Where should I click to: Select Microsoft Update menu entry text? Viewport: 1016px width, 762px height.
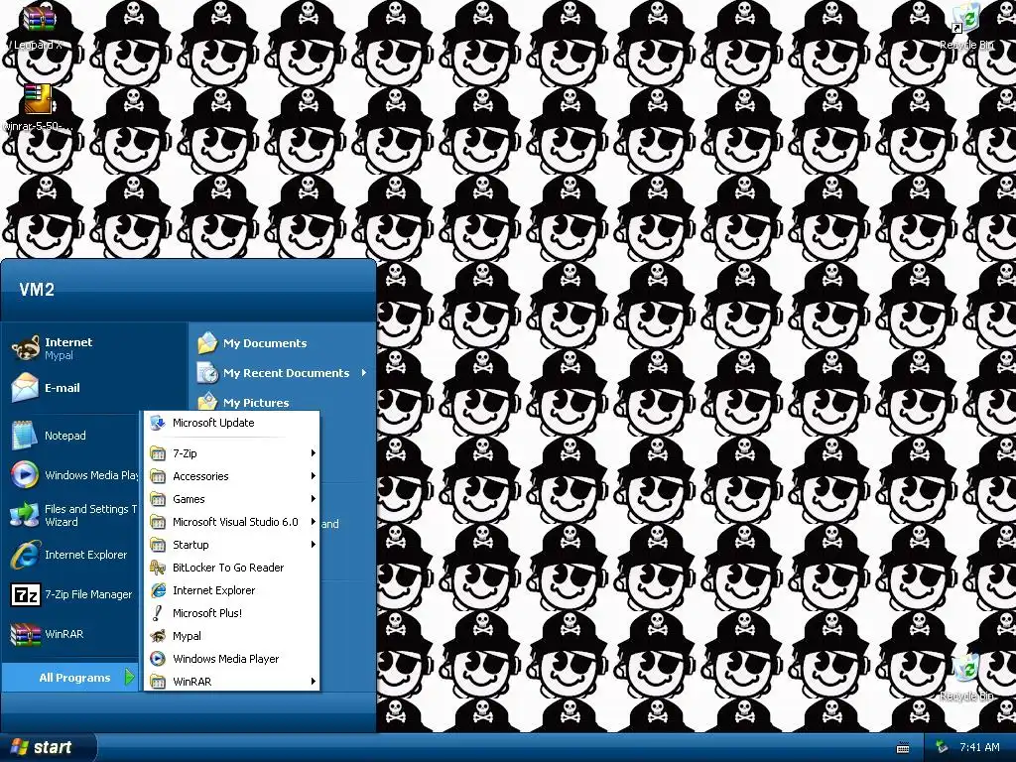[213, 423]
